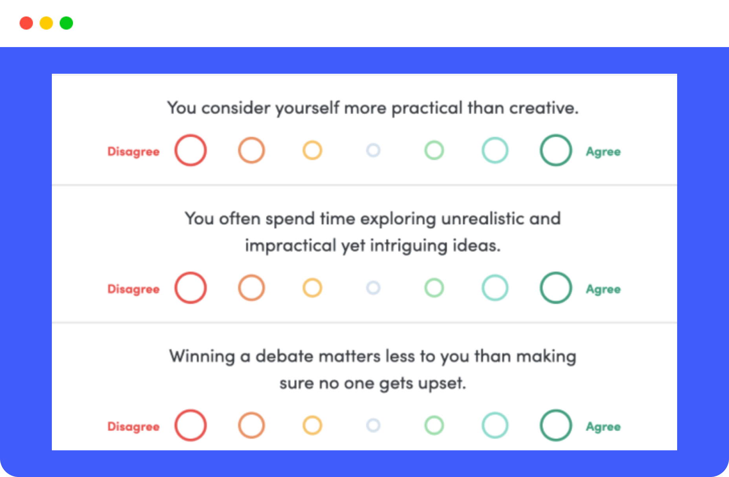Click the yellow minimize window dot
The height and width of the screenshot is (477, 729).
[46, 23]
